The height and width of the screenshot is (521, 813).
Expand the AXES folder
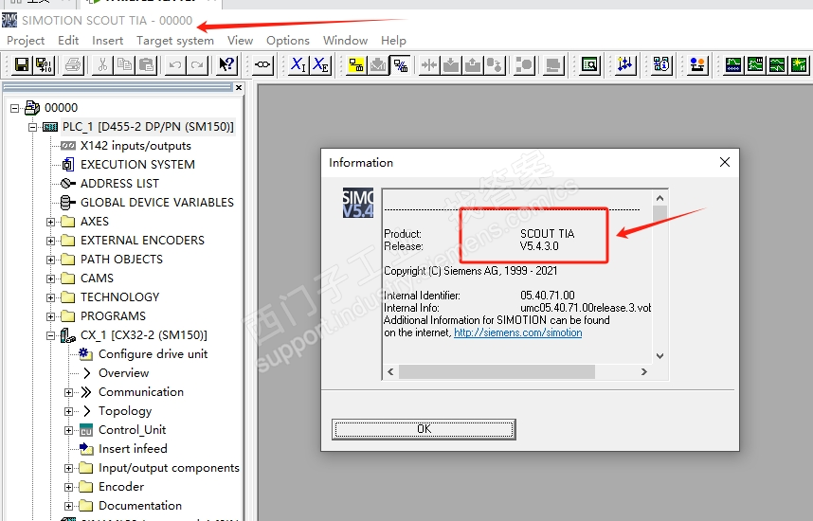[x=50, y=222]
